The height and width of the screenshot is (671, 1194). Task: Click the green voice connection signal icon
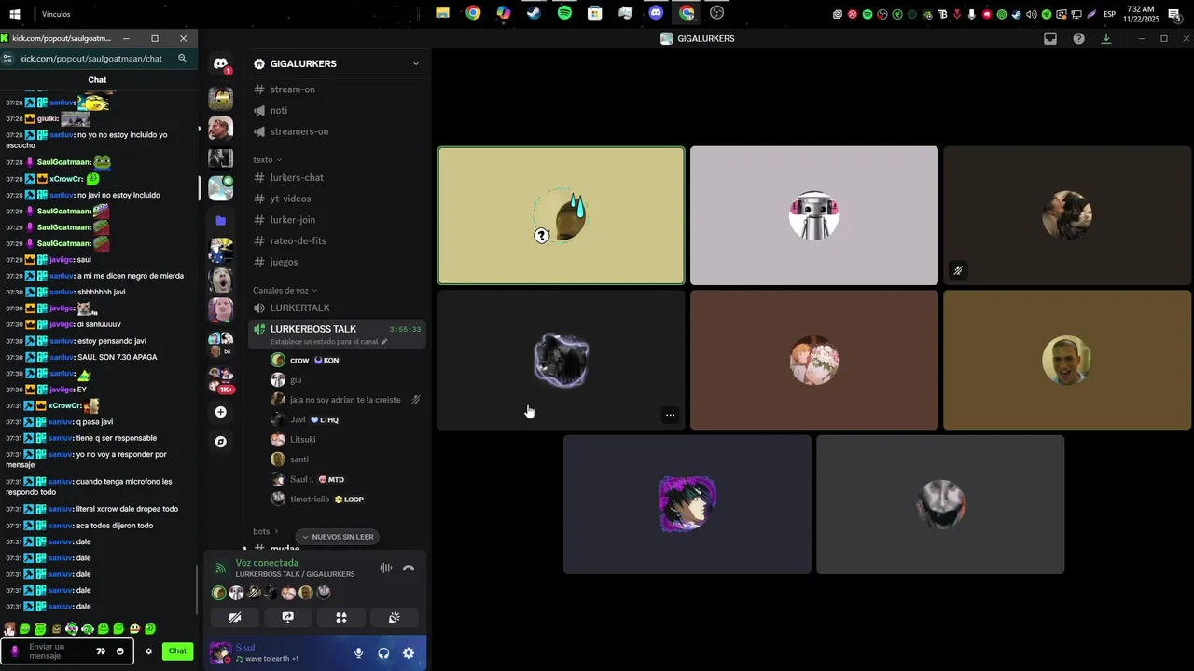(x=220, y=568)
